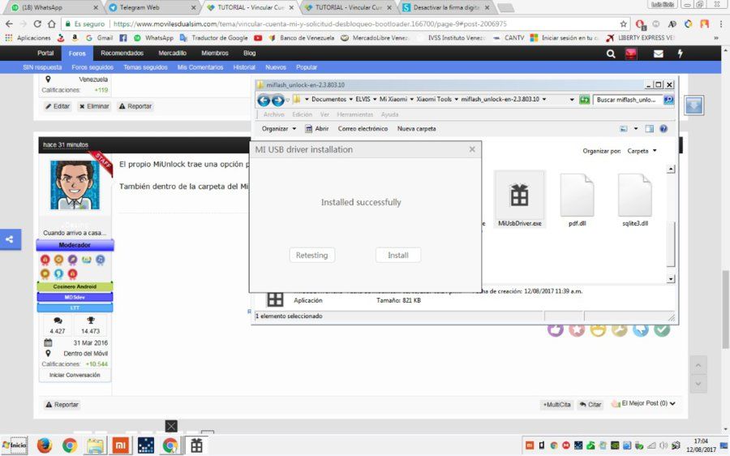The image size is (730, 456).
Task: Click Nueva carpeta in Explorer toolbar
Action: click(x=416, y=128)
